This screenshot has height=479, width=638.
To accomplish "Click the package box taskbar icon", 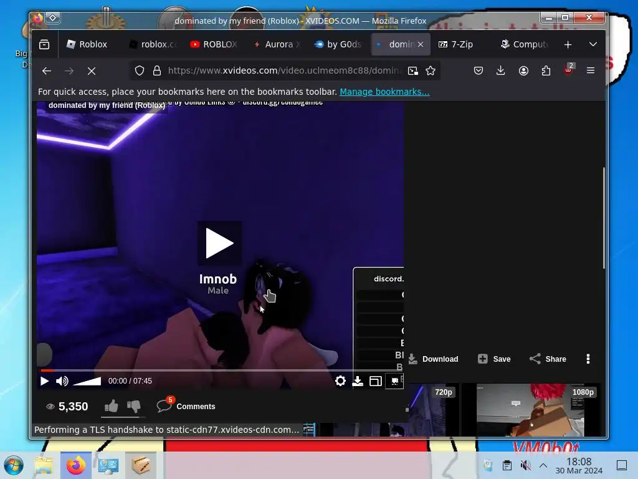I will 141,465.
